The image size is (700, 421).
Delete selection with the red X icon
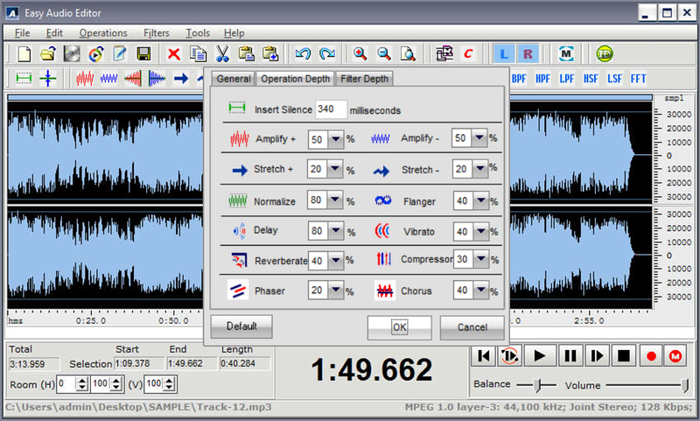click(174, 54)
